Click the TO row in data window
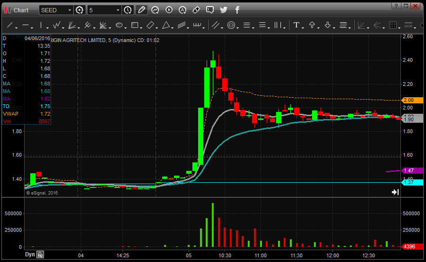Screen dimensions: 426x262 click(x=26, y=106)
